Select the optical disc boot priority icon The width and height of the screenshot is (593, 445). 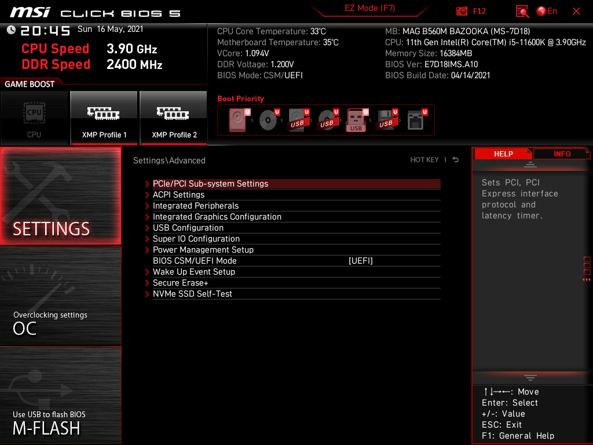[x=269, y=120]
